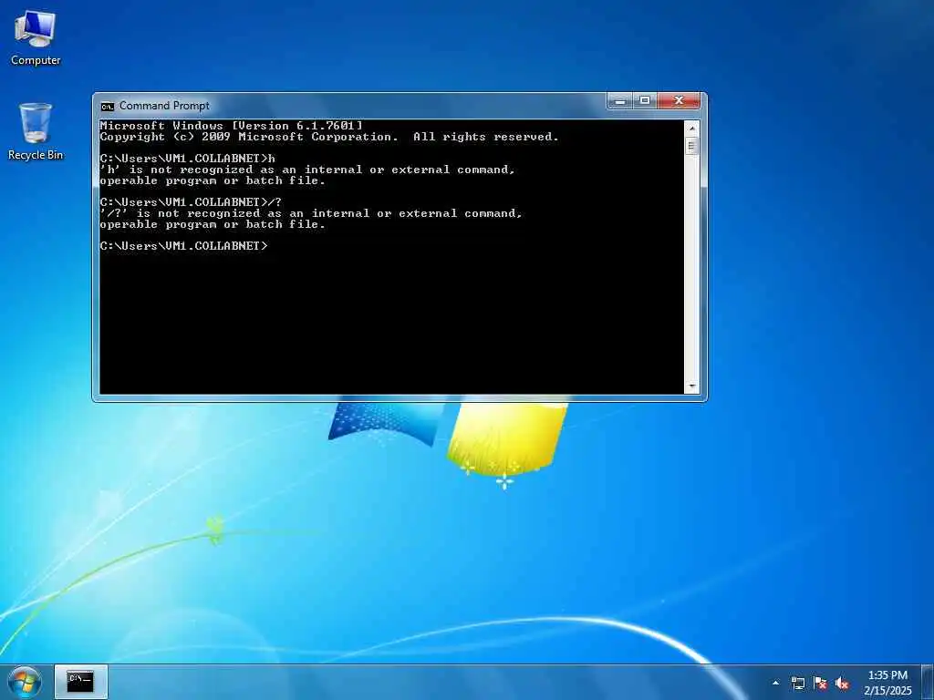Click the 'Microsoft Windows [Version 6.1.7601]' line

[x=231, y=126]
